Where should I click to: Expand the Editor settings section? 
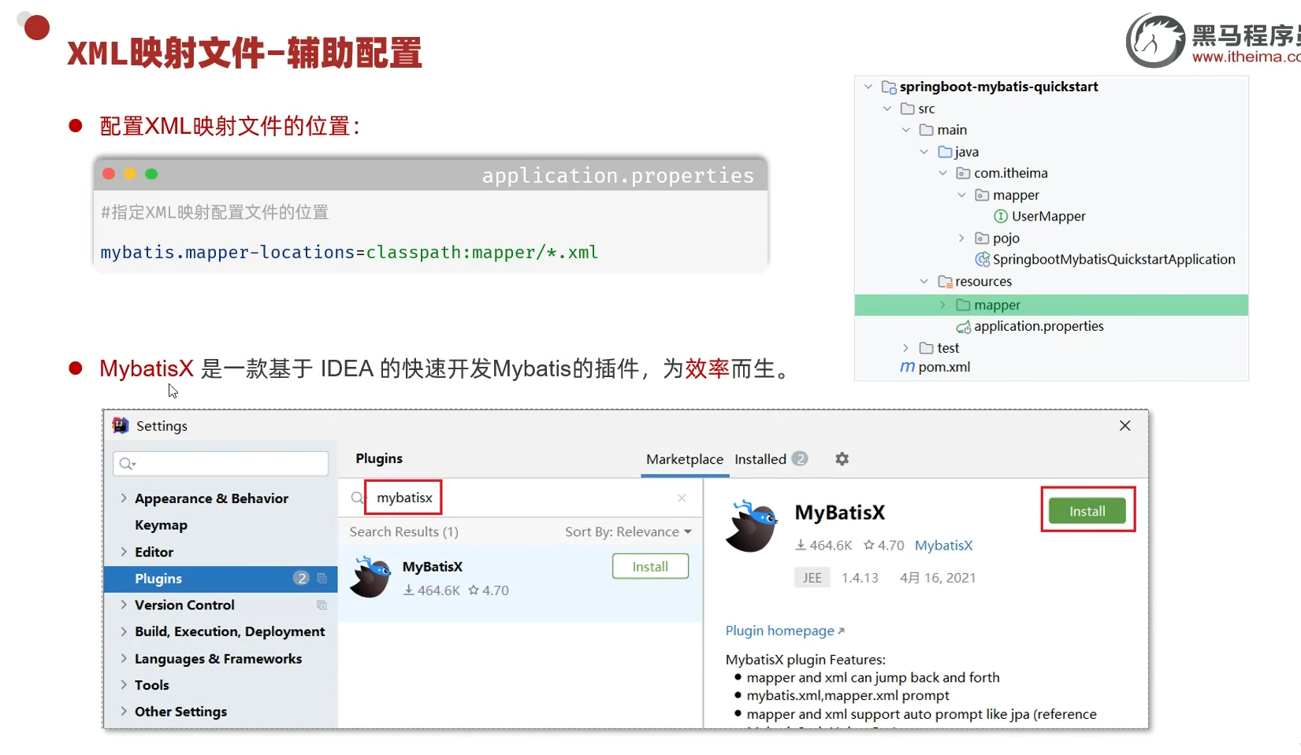(x=124, y=552)
